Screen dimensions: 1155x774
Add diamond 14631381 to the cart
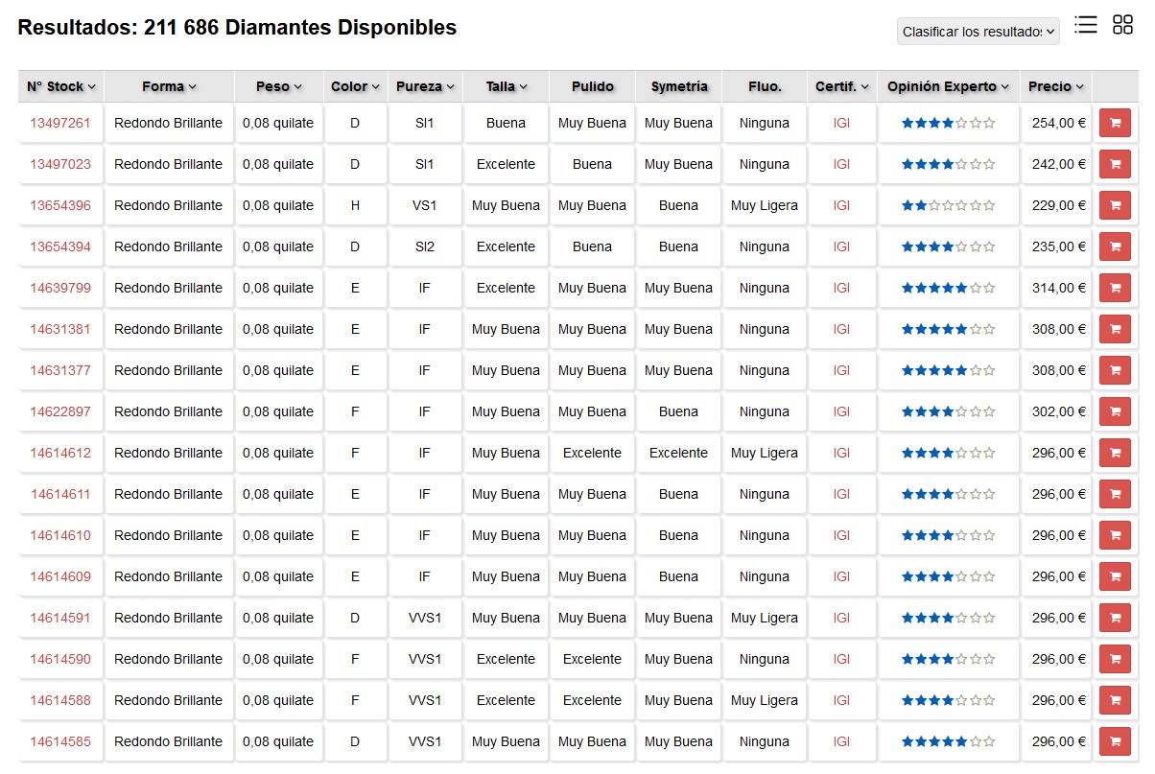[1115, 328]
